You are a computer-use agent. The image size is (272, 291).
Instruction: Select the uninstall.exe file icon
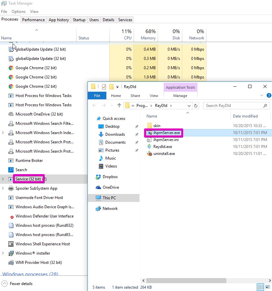click(149, 154)
